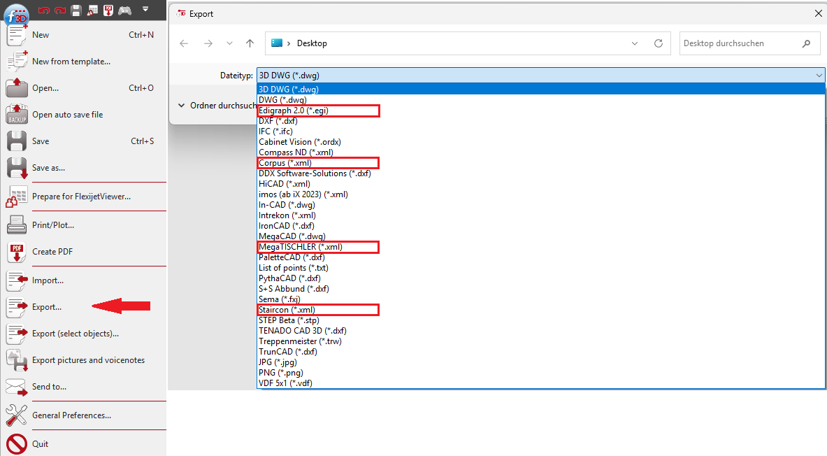Navigate up one folder with up arrow
This screenshot has height=456, width=827.
click(250, 43)
